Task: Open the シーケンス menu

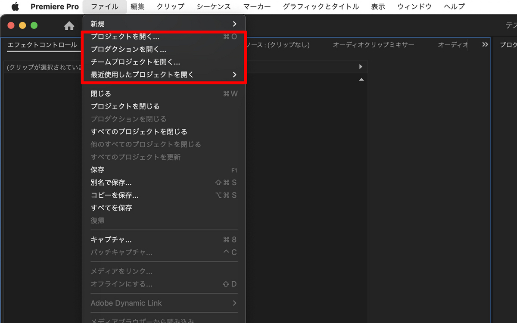Action: (214, 6)
